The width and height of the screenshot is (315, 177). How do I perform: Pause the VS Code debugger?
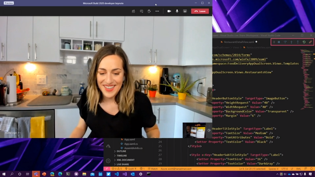point(279,42)
